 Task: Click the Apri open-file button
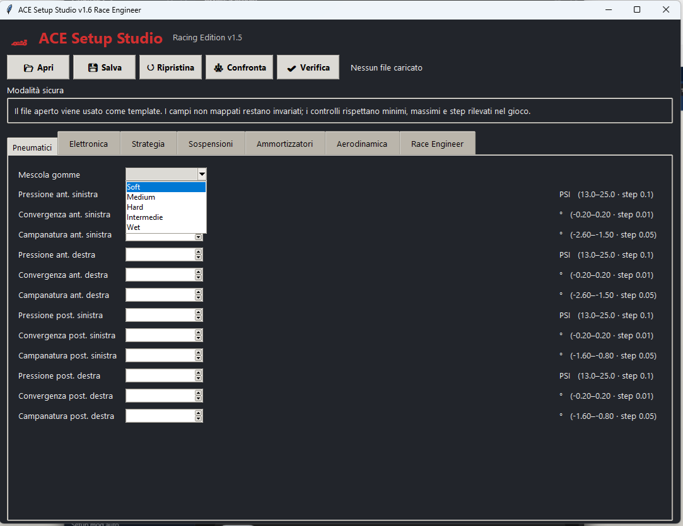(38, 67)
